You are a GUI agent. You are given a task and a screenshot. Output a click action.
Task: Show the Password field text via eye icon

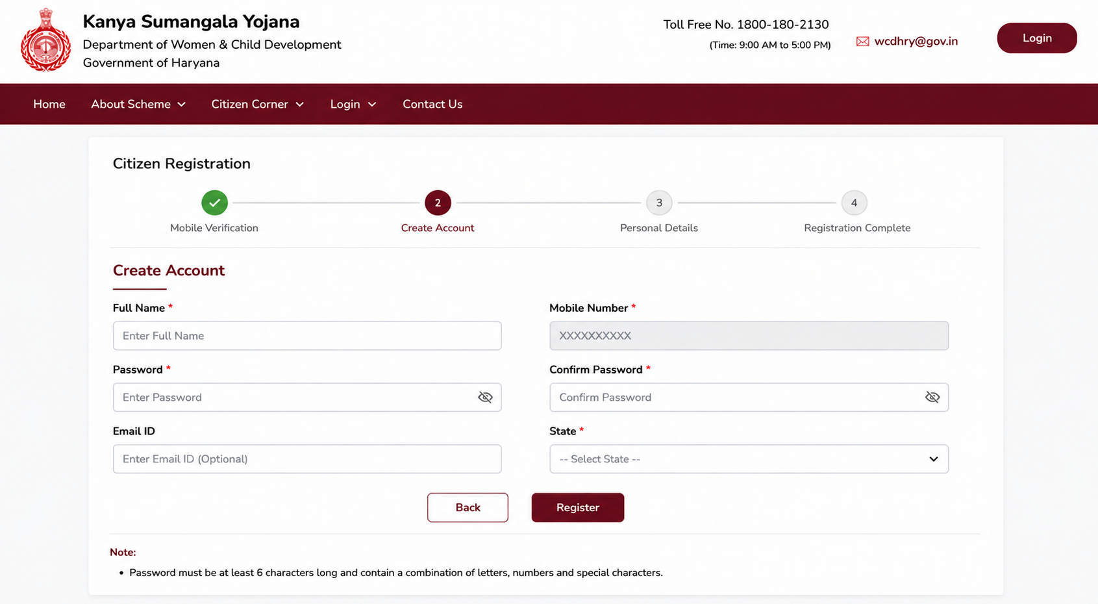485,397
